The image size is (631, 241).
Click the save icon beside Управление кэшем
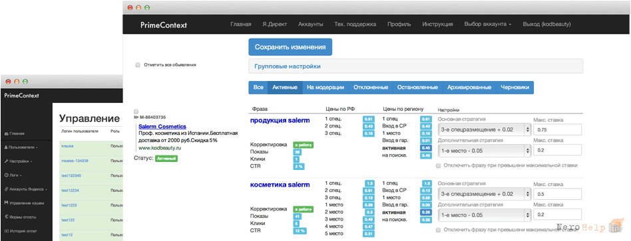click(x=6, y=203)
